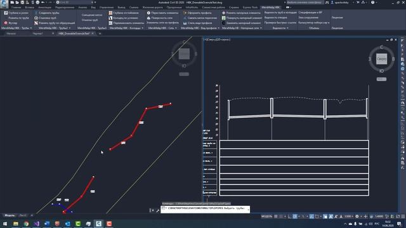Click the command line customize wrench icon

click(157, 210)
